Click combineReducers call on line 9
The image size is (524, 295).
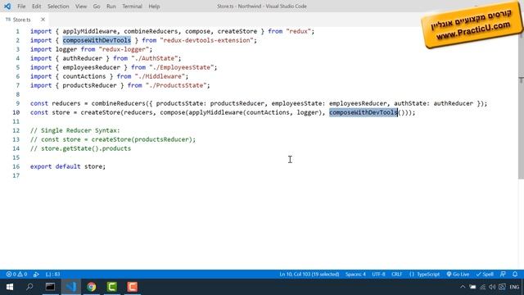(118, 103)
